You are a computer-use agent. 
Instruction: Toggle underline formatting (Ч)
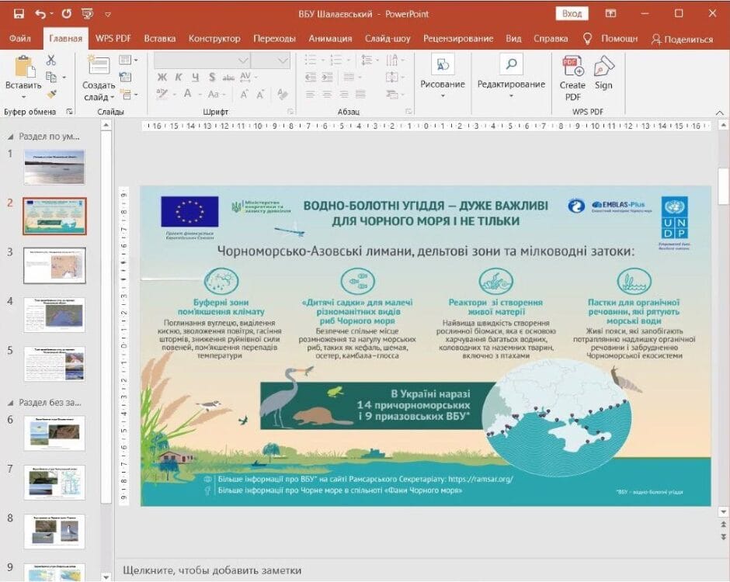tap(195, 77)
